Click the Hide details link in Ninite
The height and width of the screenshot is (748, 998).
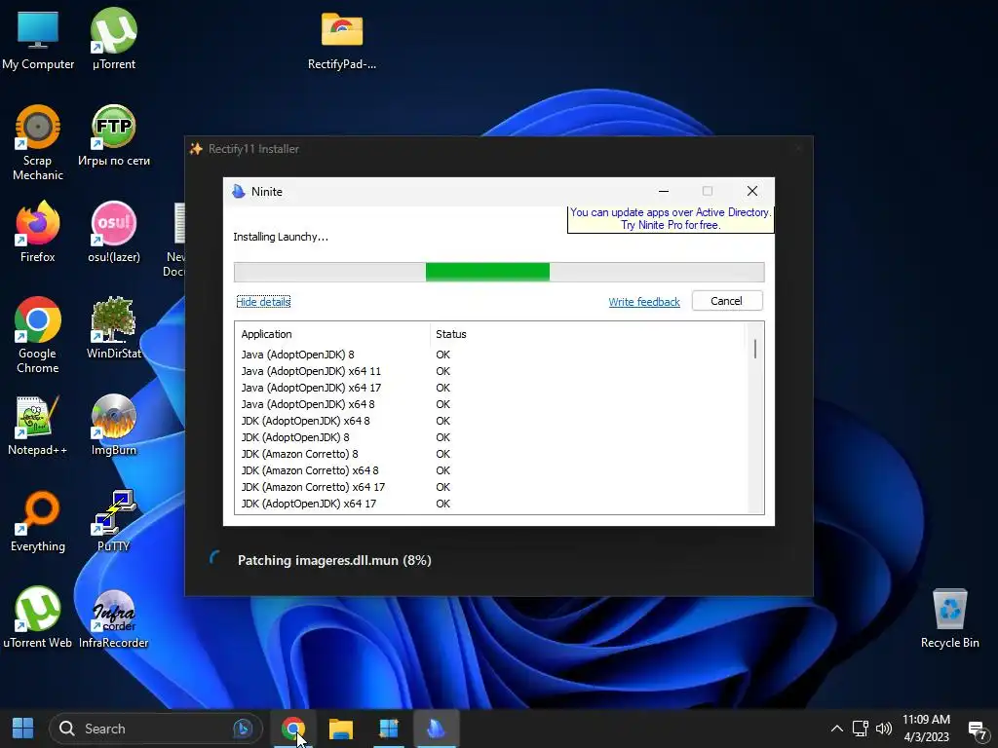click(x=263, y=302)
